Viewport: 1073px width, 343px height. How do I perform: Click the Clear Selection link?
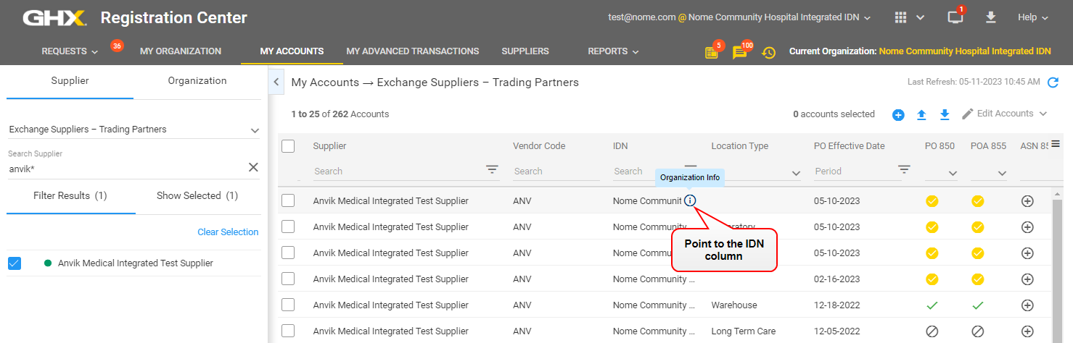(228, 232)
